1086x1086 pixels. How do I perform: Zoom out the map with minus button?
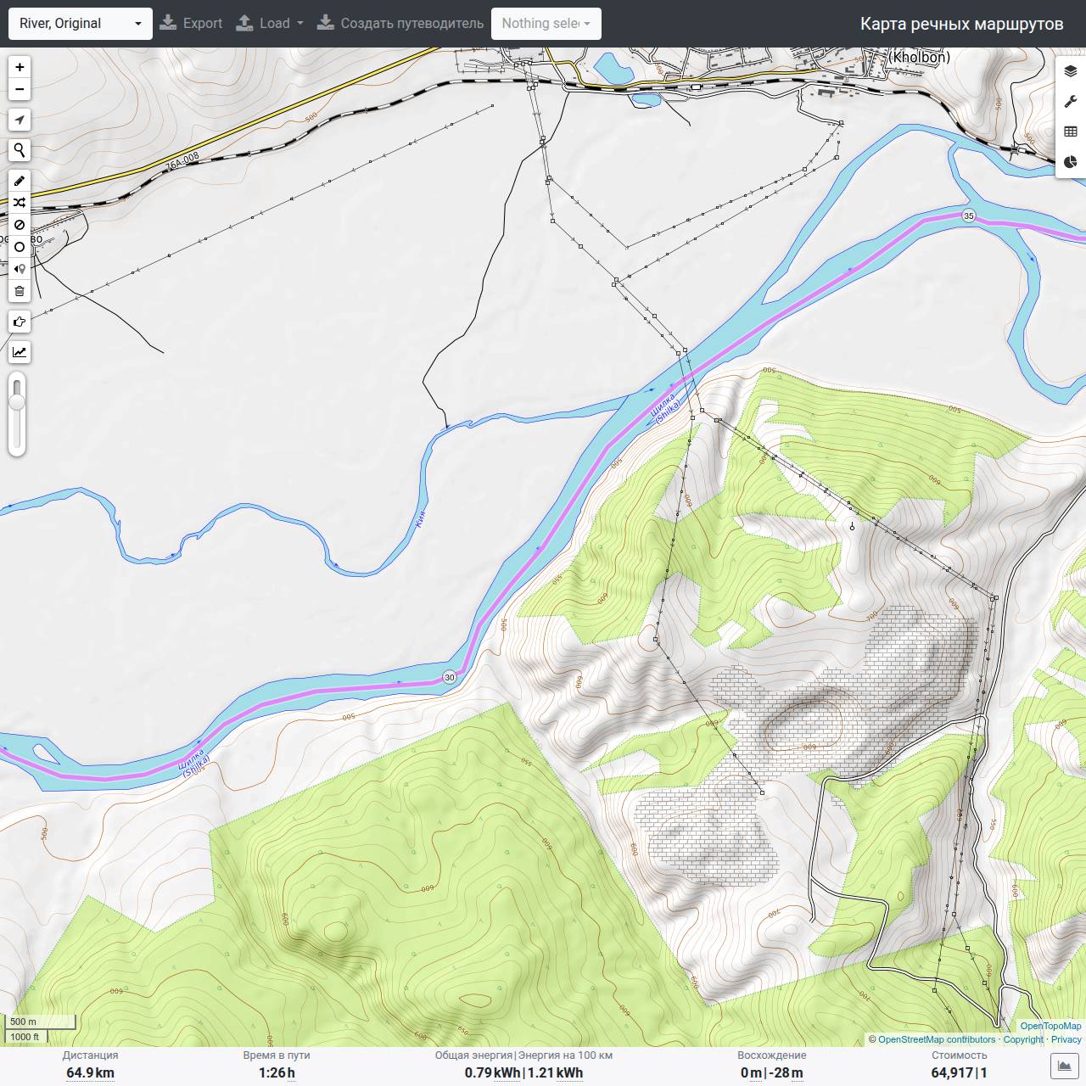(x=20, y=89)
